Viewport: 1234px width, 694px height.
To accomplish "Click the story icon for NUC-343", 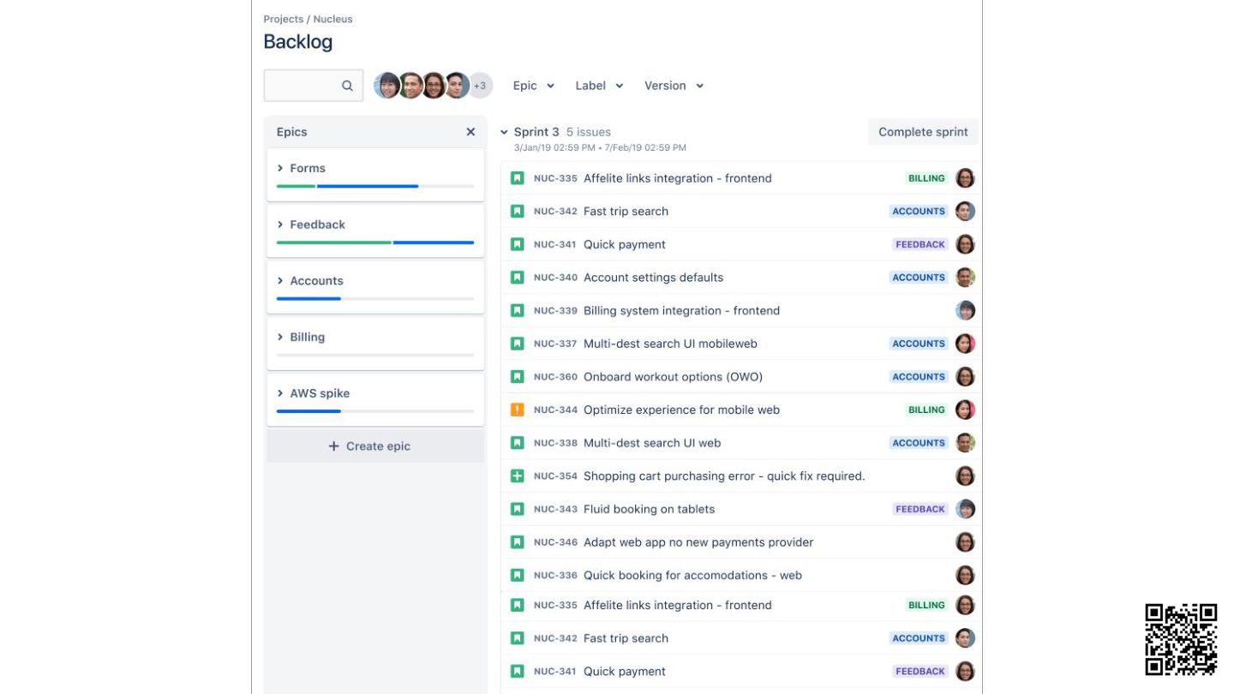I will coord(517,509).
